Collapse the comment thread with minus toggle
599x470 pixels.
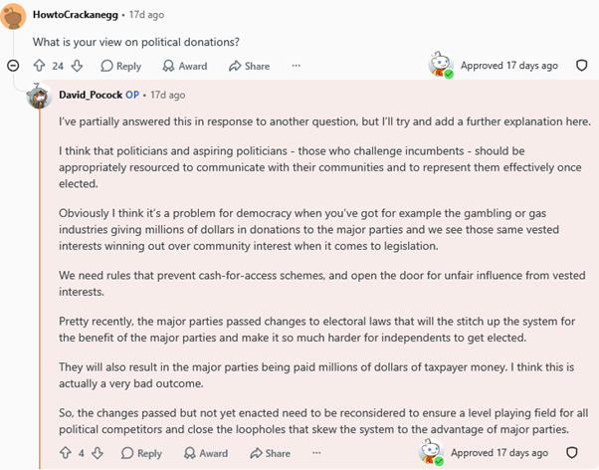13,66
